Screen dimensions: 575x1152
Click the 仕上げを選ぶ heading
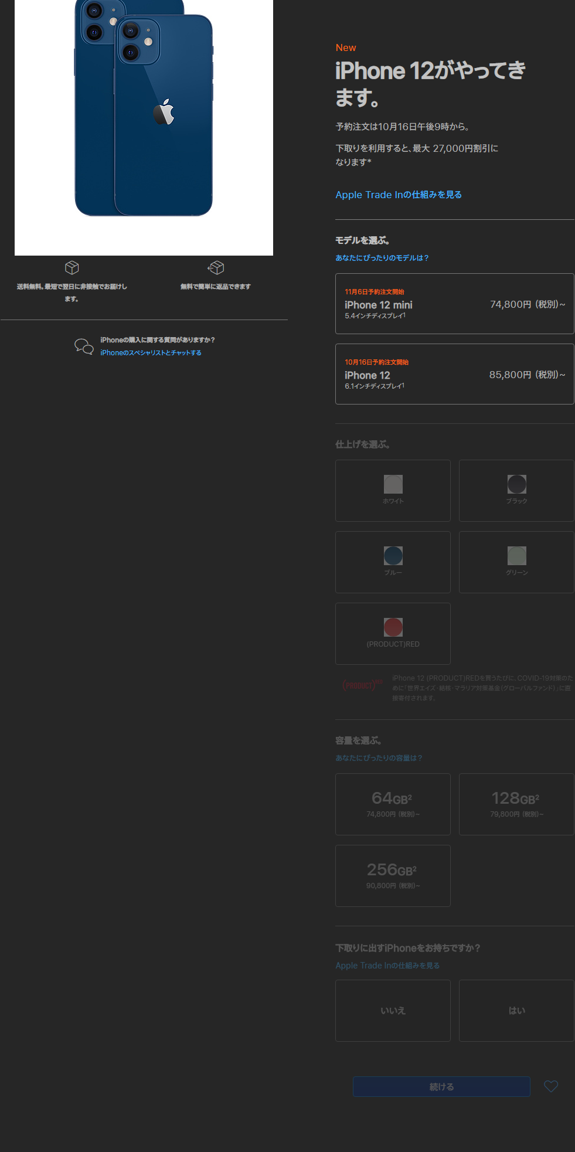(363, 444)
